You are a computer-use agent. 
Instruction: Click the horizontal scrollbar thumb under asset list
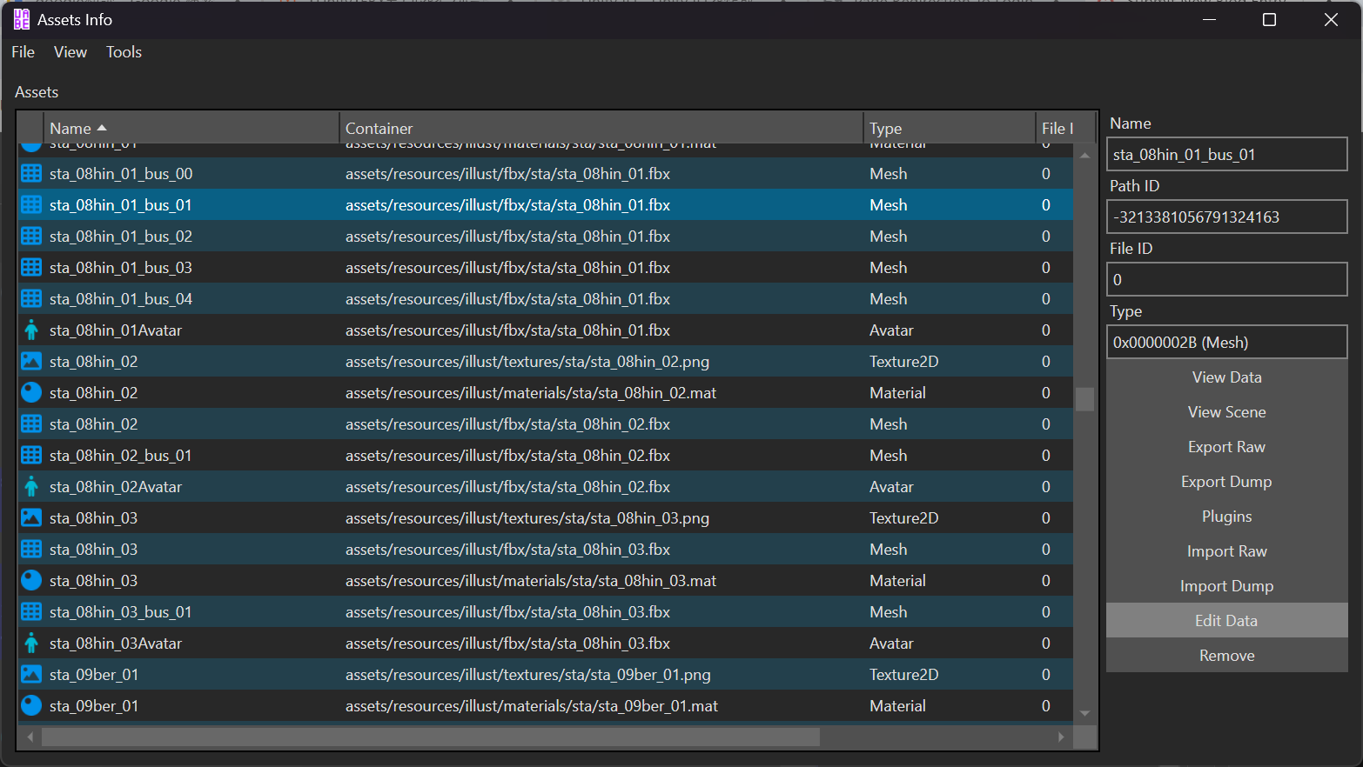coord(431,737)
